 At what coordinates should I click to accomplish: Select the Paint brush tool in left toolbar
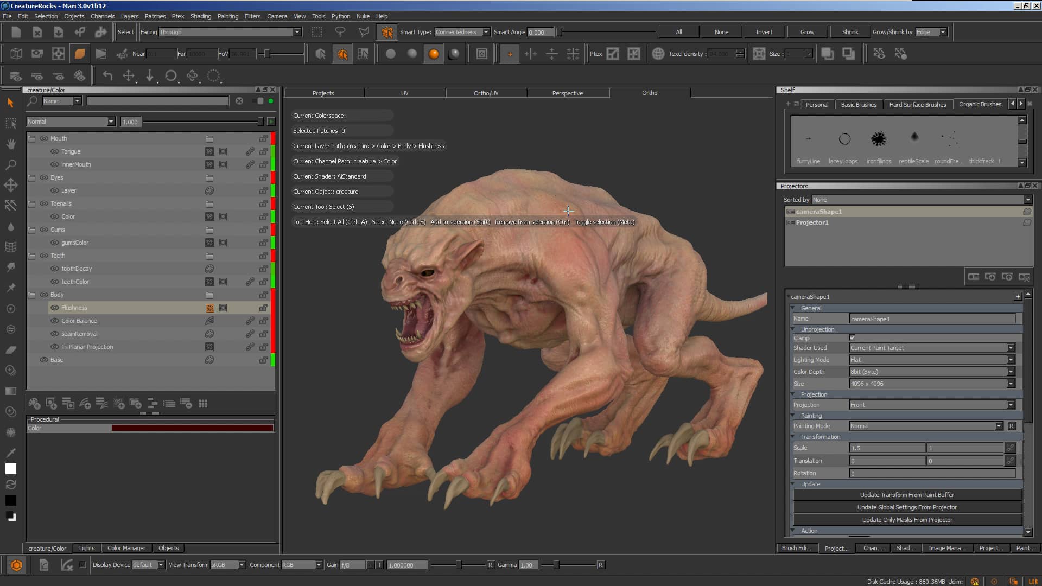point(11,267)
